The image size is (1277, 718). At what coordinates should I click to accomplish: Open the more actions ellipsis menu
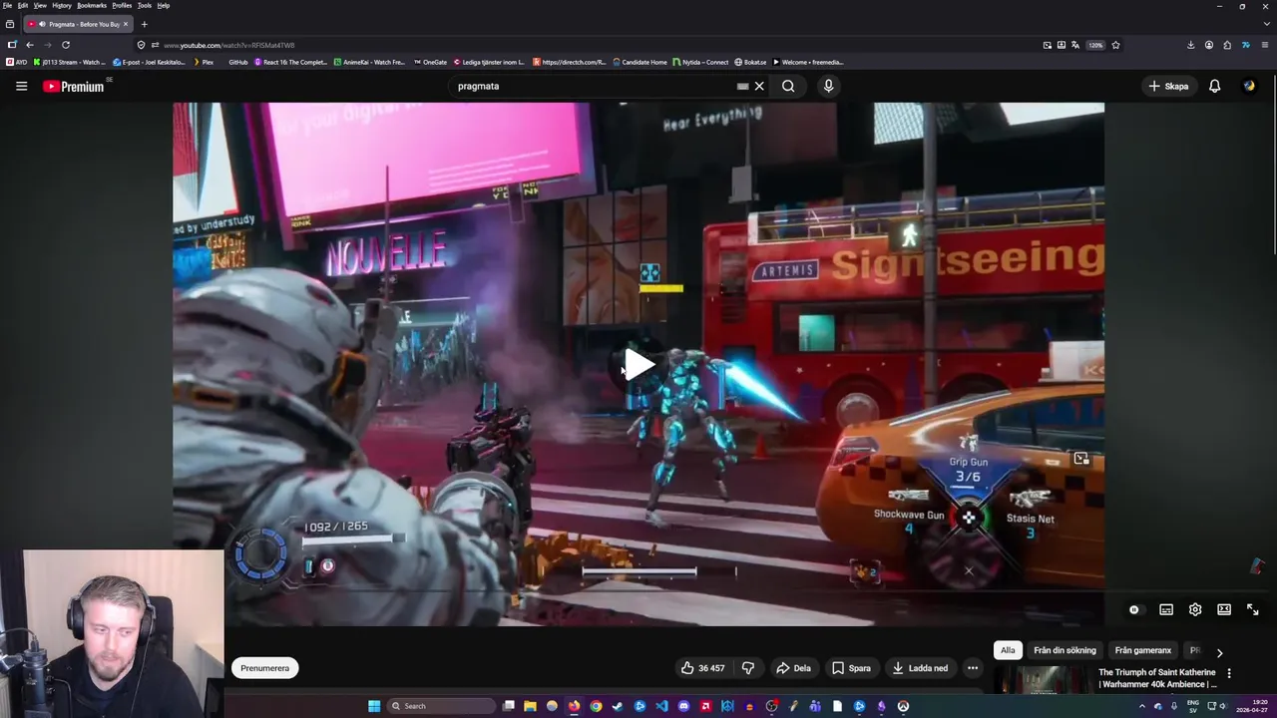click(x=973, y=668)
